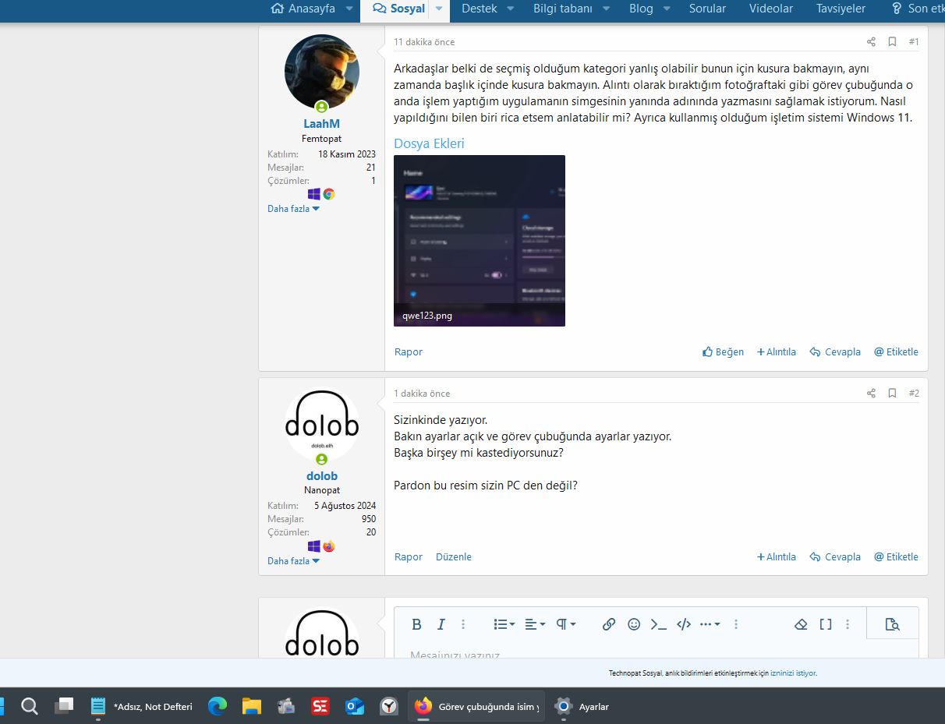Open LaahM's avatar picture
The width and height of the screenshot is (945, 724).
tap(322, 72)
